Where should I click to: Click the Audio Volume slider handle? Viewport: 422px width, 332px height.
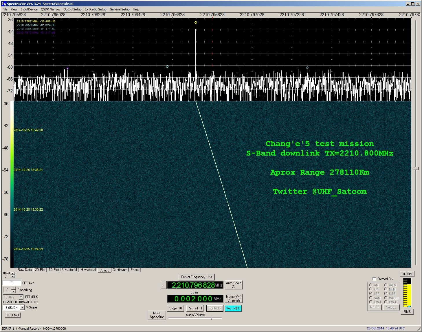click(x=212, y=318)
